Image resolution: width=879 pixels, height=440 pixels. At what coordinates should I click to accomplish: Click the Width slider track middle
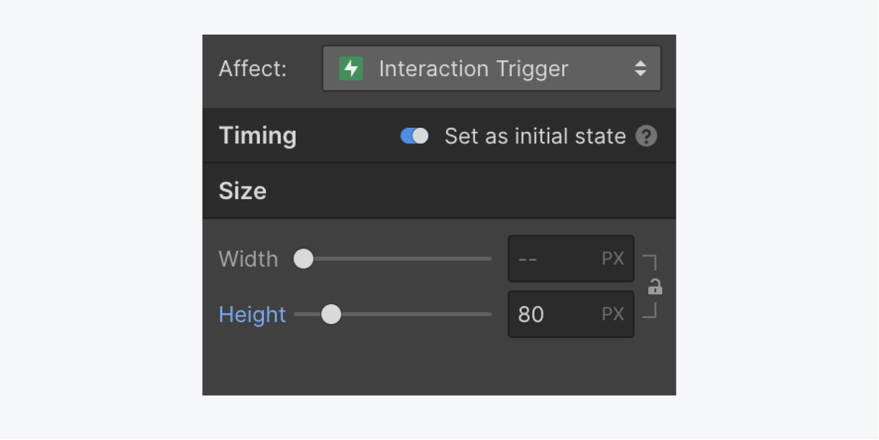point(398,258)
